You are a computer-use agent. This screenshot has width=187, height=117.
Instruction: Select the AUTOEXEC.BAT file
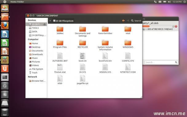pos(60,57)
